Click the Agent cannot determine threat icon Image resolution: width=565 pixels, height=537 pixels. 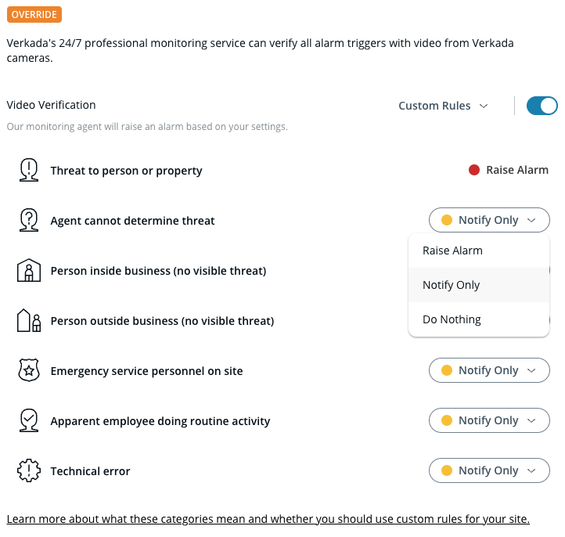click(x=29, y=220)
